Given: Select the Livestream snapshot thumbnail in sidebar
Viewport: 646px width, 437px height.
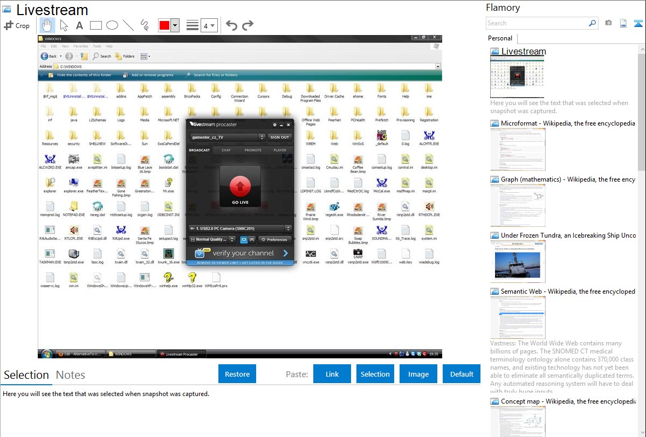Looking at the screenshot, I should [x=517, y=77].
